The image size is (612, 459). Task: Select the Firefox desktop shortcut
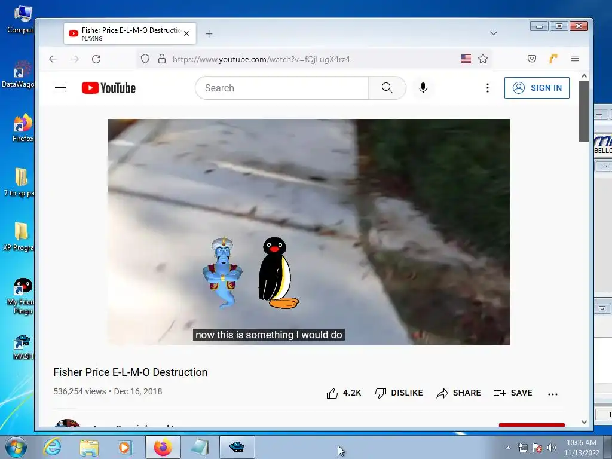pos(23,128)
